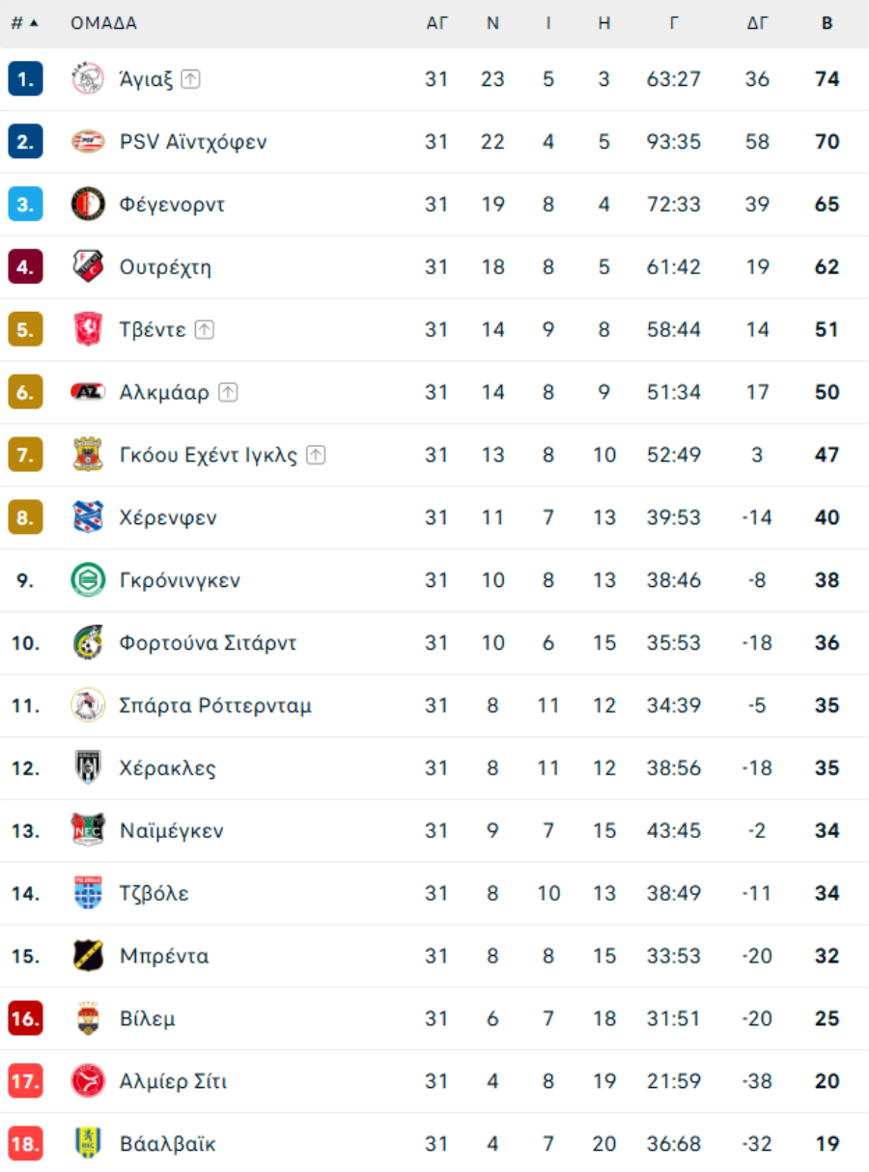Sort table by the # position column
Image resolution: width=869 pixels, height=1172 pixels.
click(x=24, y=23)
